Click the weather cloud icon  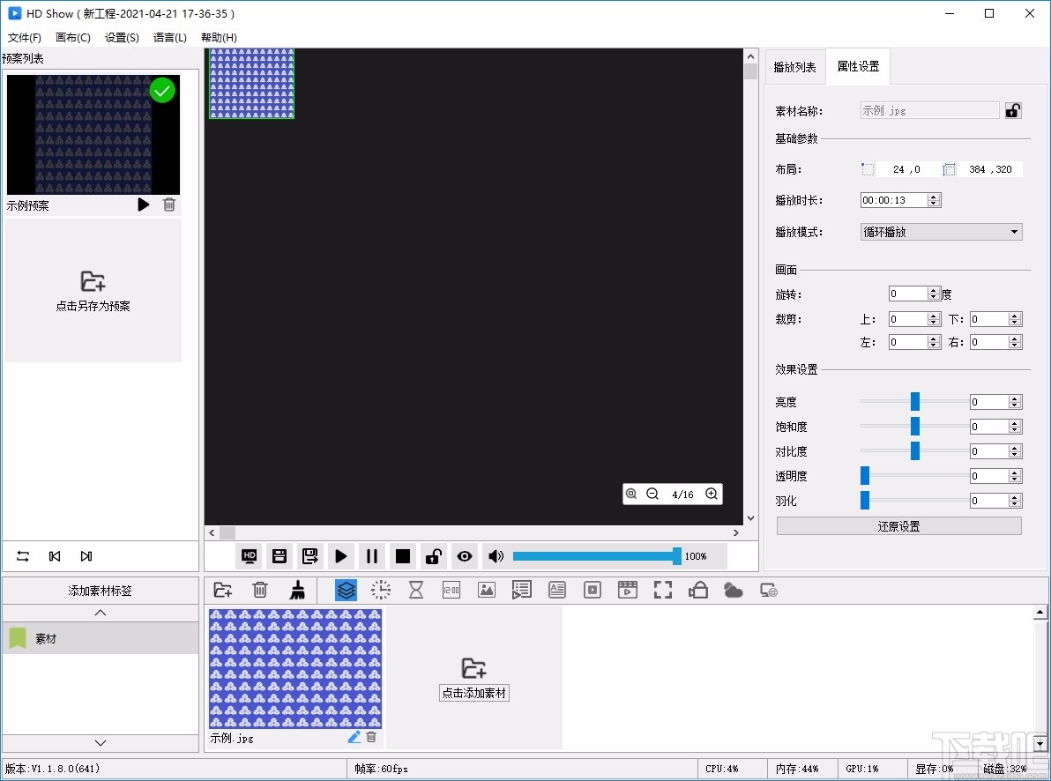click(734, 590)
